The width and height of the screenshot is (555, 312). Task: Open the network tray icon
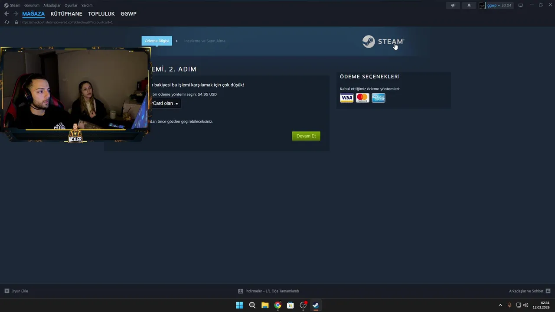519,305
